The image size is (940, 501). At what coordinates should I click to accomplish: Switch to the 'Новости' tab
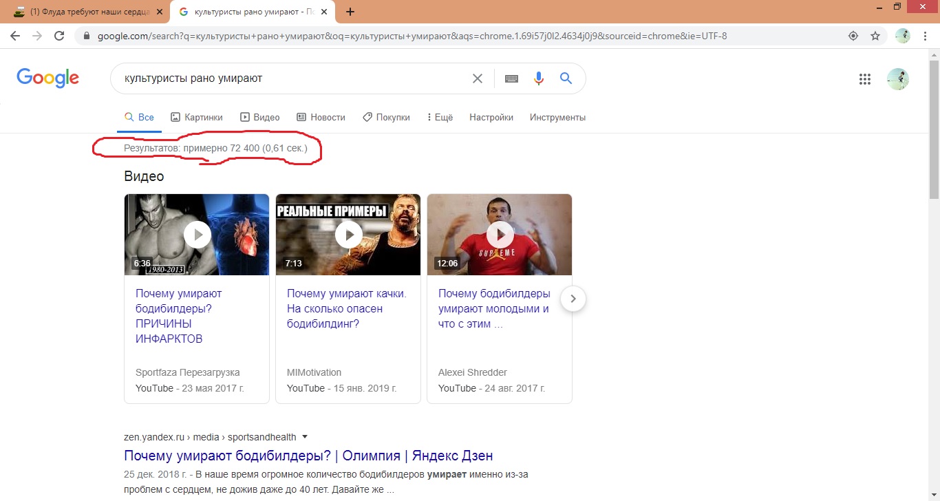[321, 117]
